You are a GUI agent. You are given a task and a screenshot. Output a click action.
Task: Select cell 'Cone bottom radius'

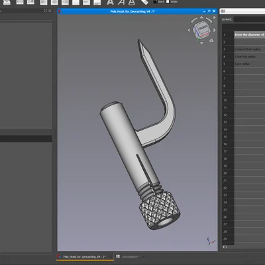[250, 49]
